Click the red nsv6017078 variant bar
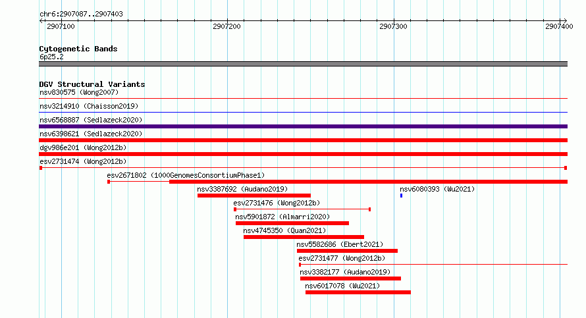Image resolution: width=586 pixels, height=318 pixels. click(358, 292)
